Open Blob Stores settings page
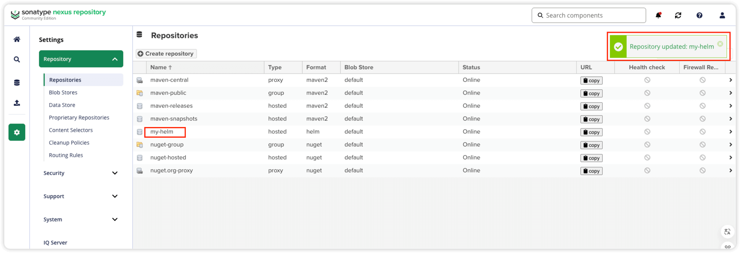The image size is (740, 253). pos(63,92)
